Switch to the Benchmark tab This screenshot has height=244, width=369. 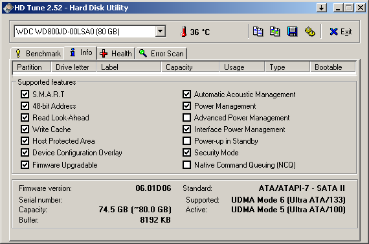(x=38, y=54)
